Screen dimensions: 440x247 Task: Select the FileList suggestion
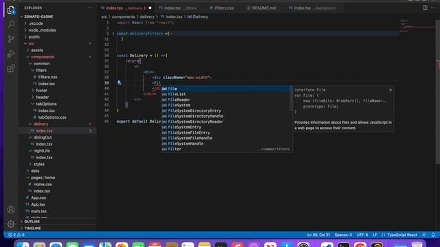225,94
